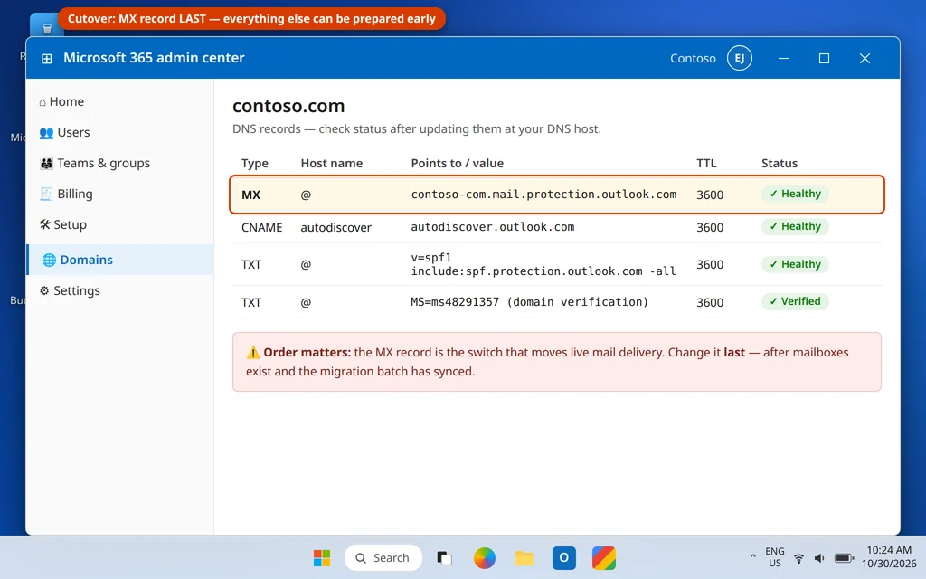Image resolution: width=926 pixels, height=579 pixels.
Task: Open the Wi-Fi network icon
Action: coord(798,558)
